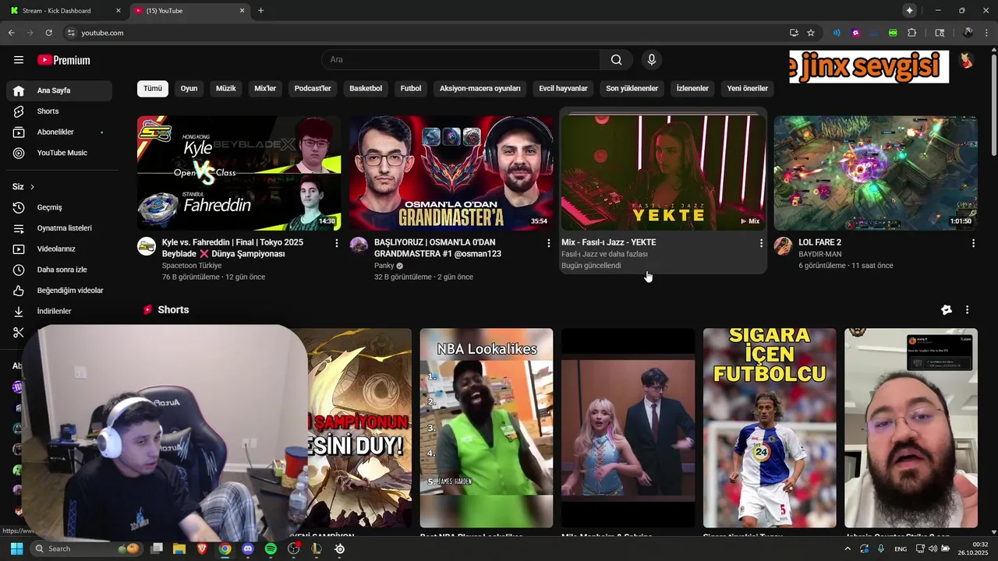Open Daha sonra izle list
Viewport: 998px width, 561px height.
59,270
